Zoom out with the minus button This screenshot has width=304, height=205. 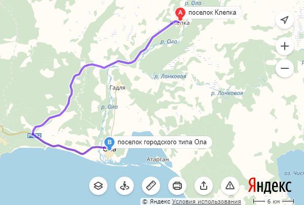pos(285,68)
